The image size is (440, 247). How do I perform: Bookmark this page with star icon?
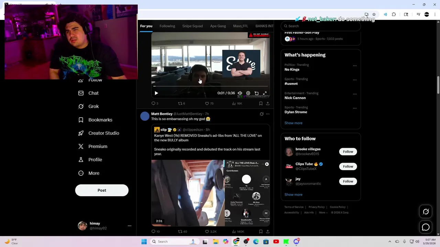coord(374,14)
